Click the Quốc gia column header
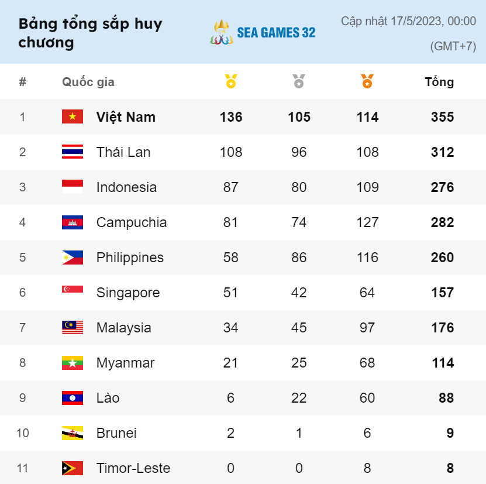486x484 pixels. pos(88,82)
